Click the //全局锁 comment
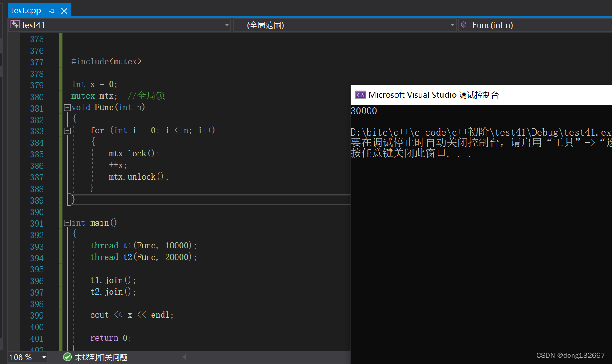This screenshot has height=364, width=612. coord(146,96)
